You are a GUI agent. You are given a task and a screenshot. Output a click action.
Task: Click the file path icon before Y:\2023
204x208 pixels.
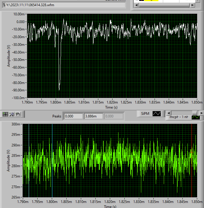[4, 5]
